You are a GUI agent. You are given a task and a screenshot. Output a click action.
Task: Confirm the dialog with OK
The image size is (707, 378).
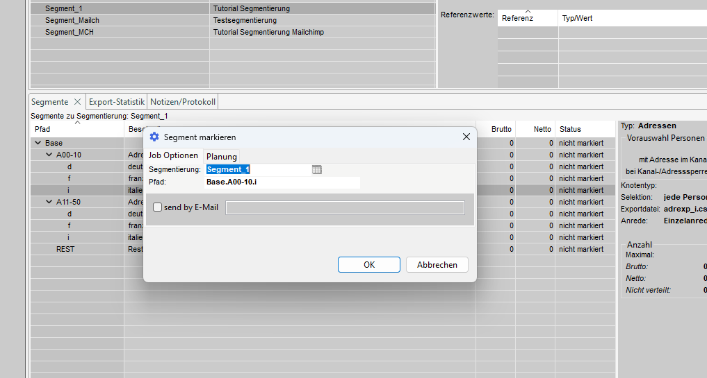click(368, 265)
